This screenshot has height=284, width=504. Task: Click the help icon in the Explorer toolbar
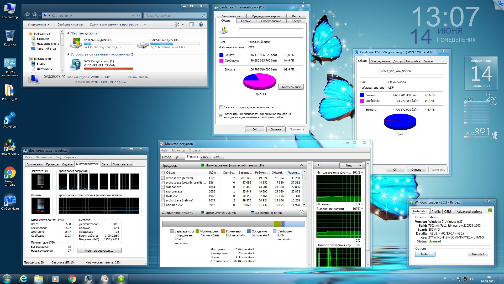point(201,24)
